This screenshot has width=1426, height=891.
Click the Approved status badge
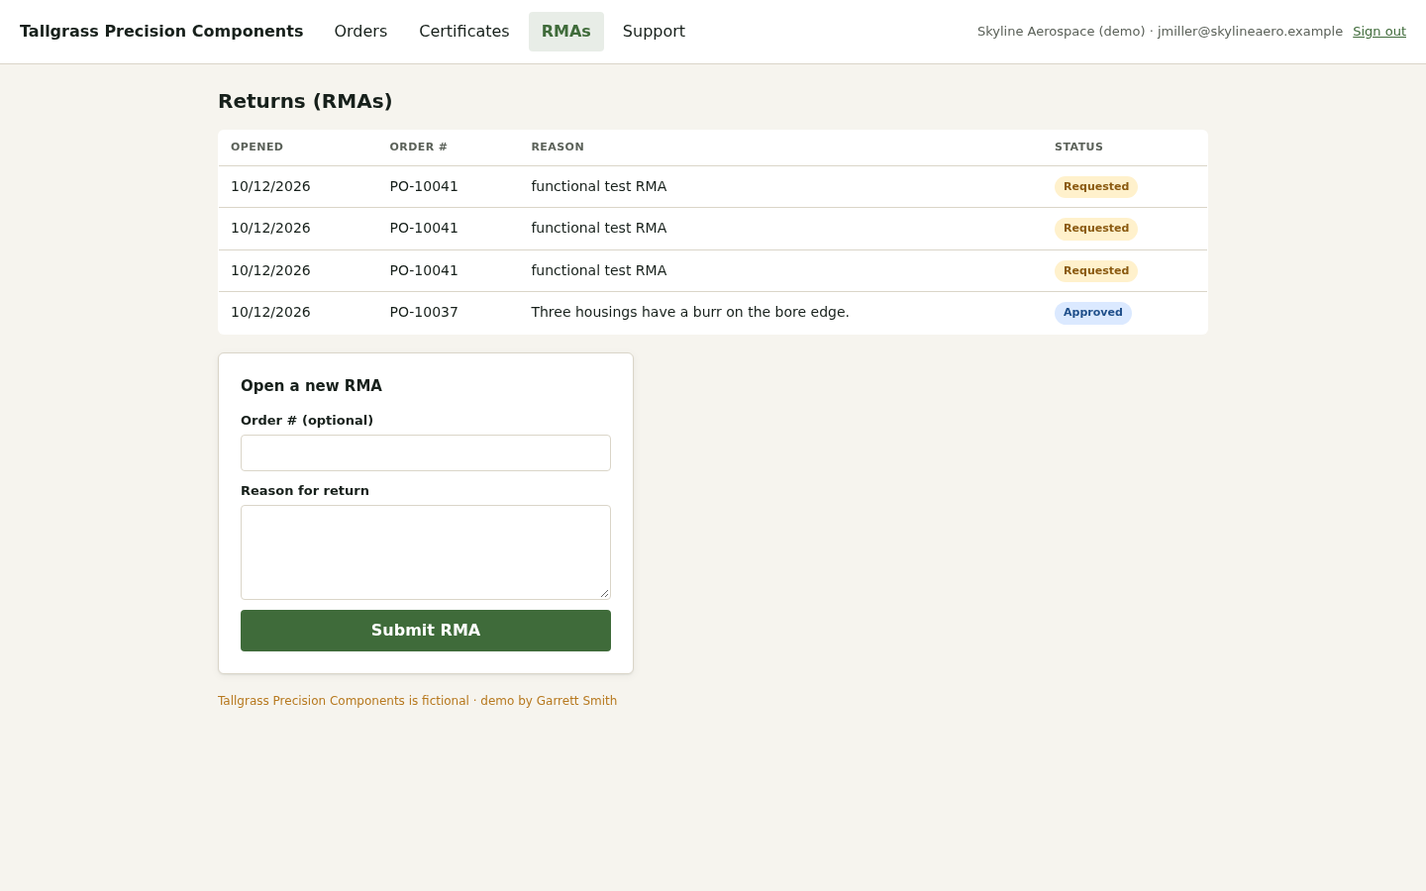tap(1092, 313)
